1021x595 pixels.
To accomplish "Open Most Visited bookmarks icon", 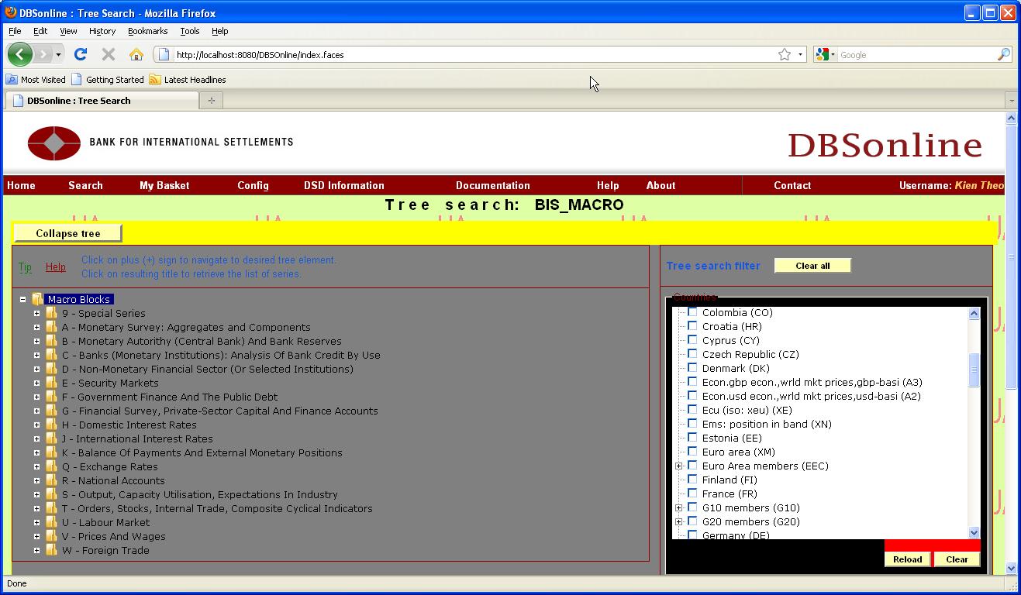I will (x=12, y=79).
